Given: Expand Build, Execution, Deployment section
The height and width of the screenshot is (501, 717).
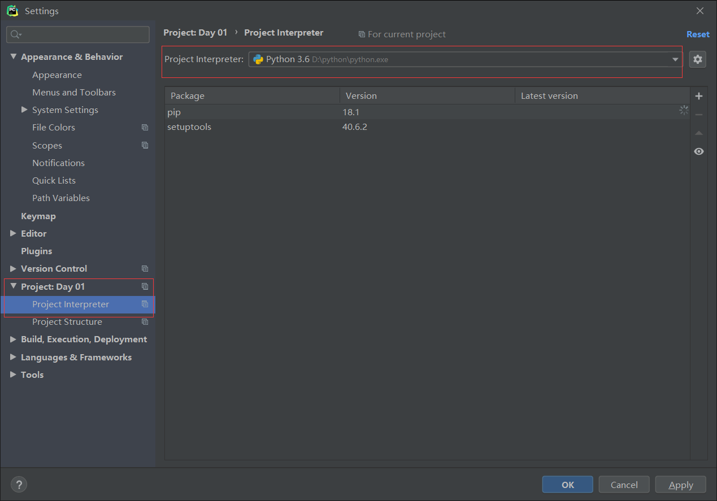Looking at the screenshot, I should tap(14, 339).
